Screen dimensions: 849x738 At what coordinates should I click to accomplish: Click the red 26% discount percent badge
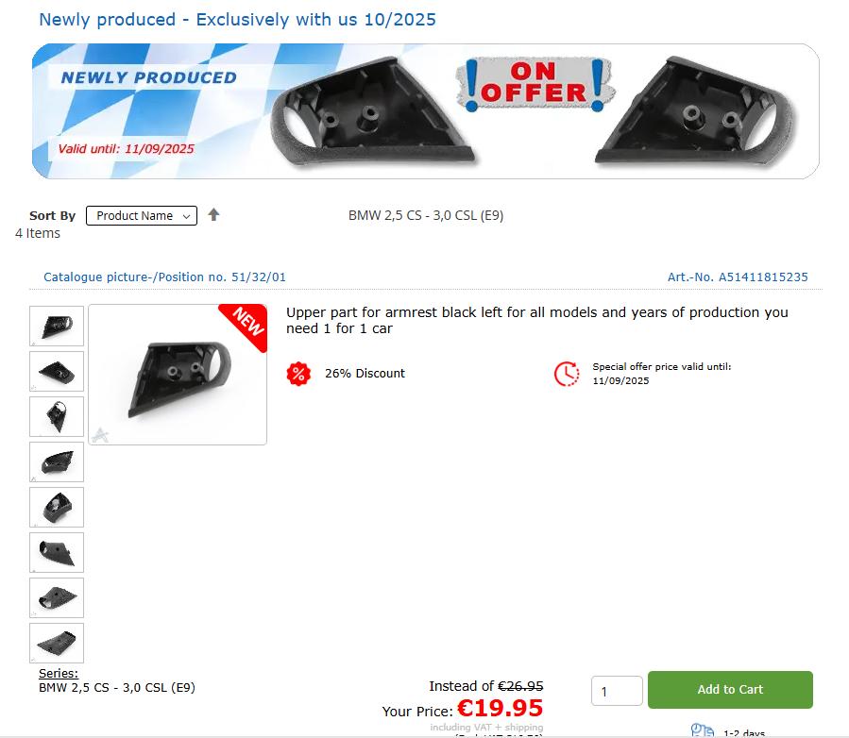coord(298,374)
